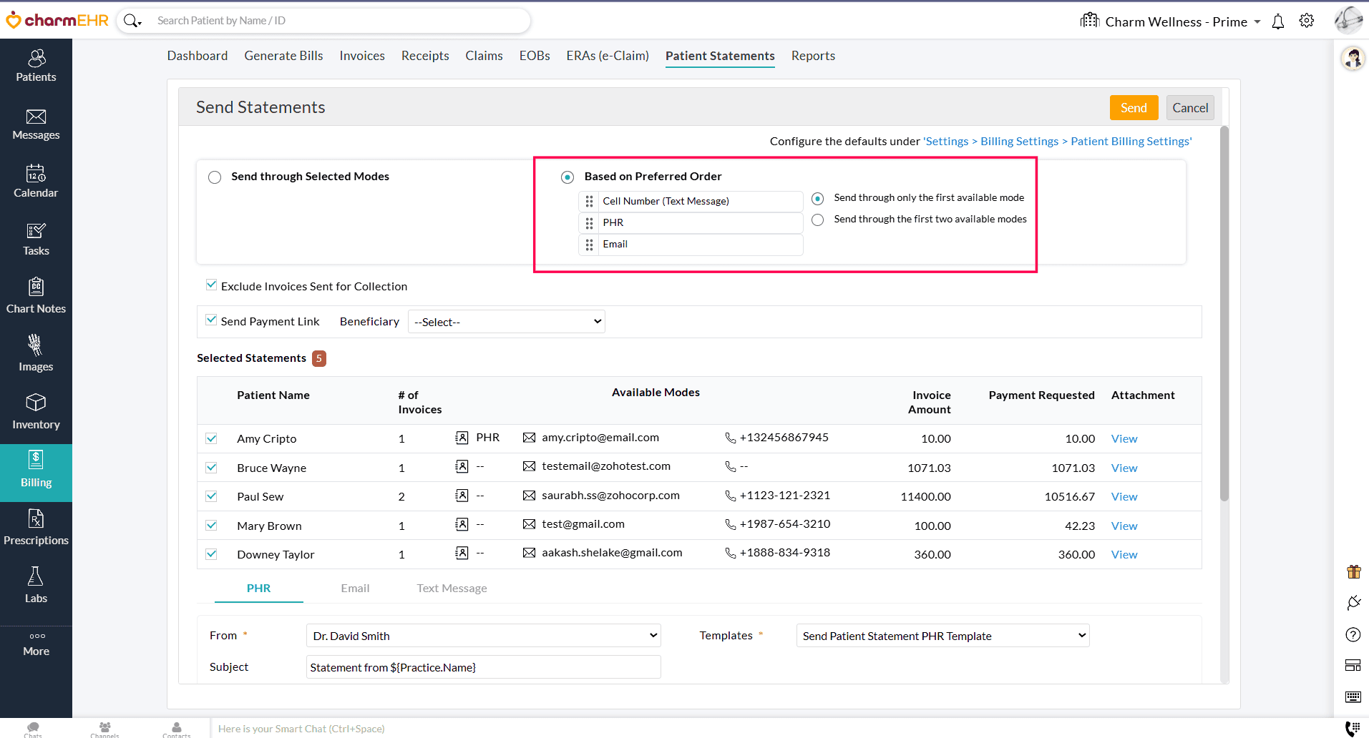The height and width of the screenshot is (738, 1369).
Task: Uncheck the Amy Cripto statement row
Action: [x=211, y=438]
